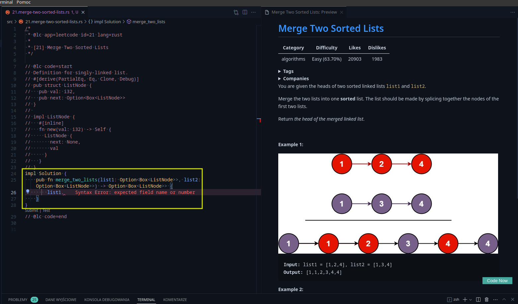Open changes (source control) icon in editor toolbar
This screenshot has height=304, width=518.
pyautogui.click(x=236, y=12)
